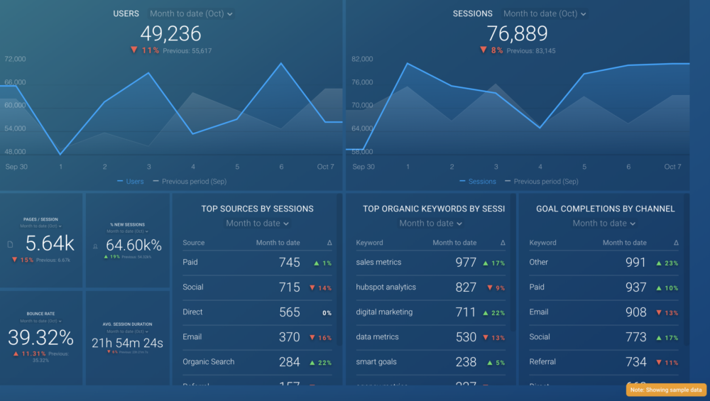This screenshot has width=710, height=401.
Task: Open Top Organic Keywords date range dropdown
Action: [x=430, y=224]
